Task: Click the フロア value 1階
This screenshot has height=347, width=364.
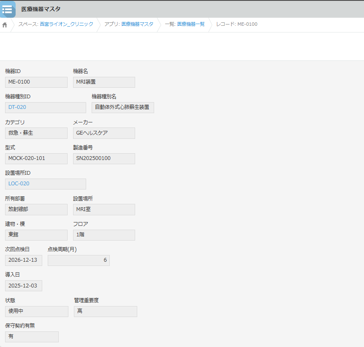Action: point(104,235)
